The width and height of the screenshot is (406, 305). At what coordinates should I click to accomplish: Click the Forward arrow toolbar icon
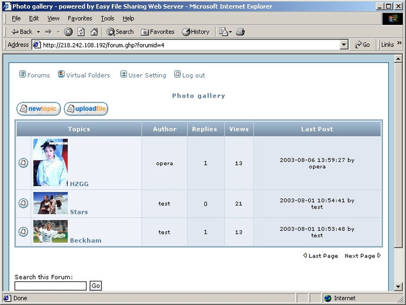pos(48,32)
